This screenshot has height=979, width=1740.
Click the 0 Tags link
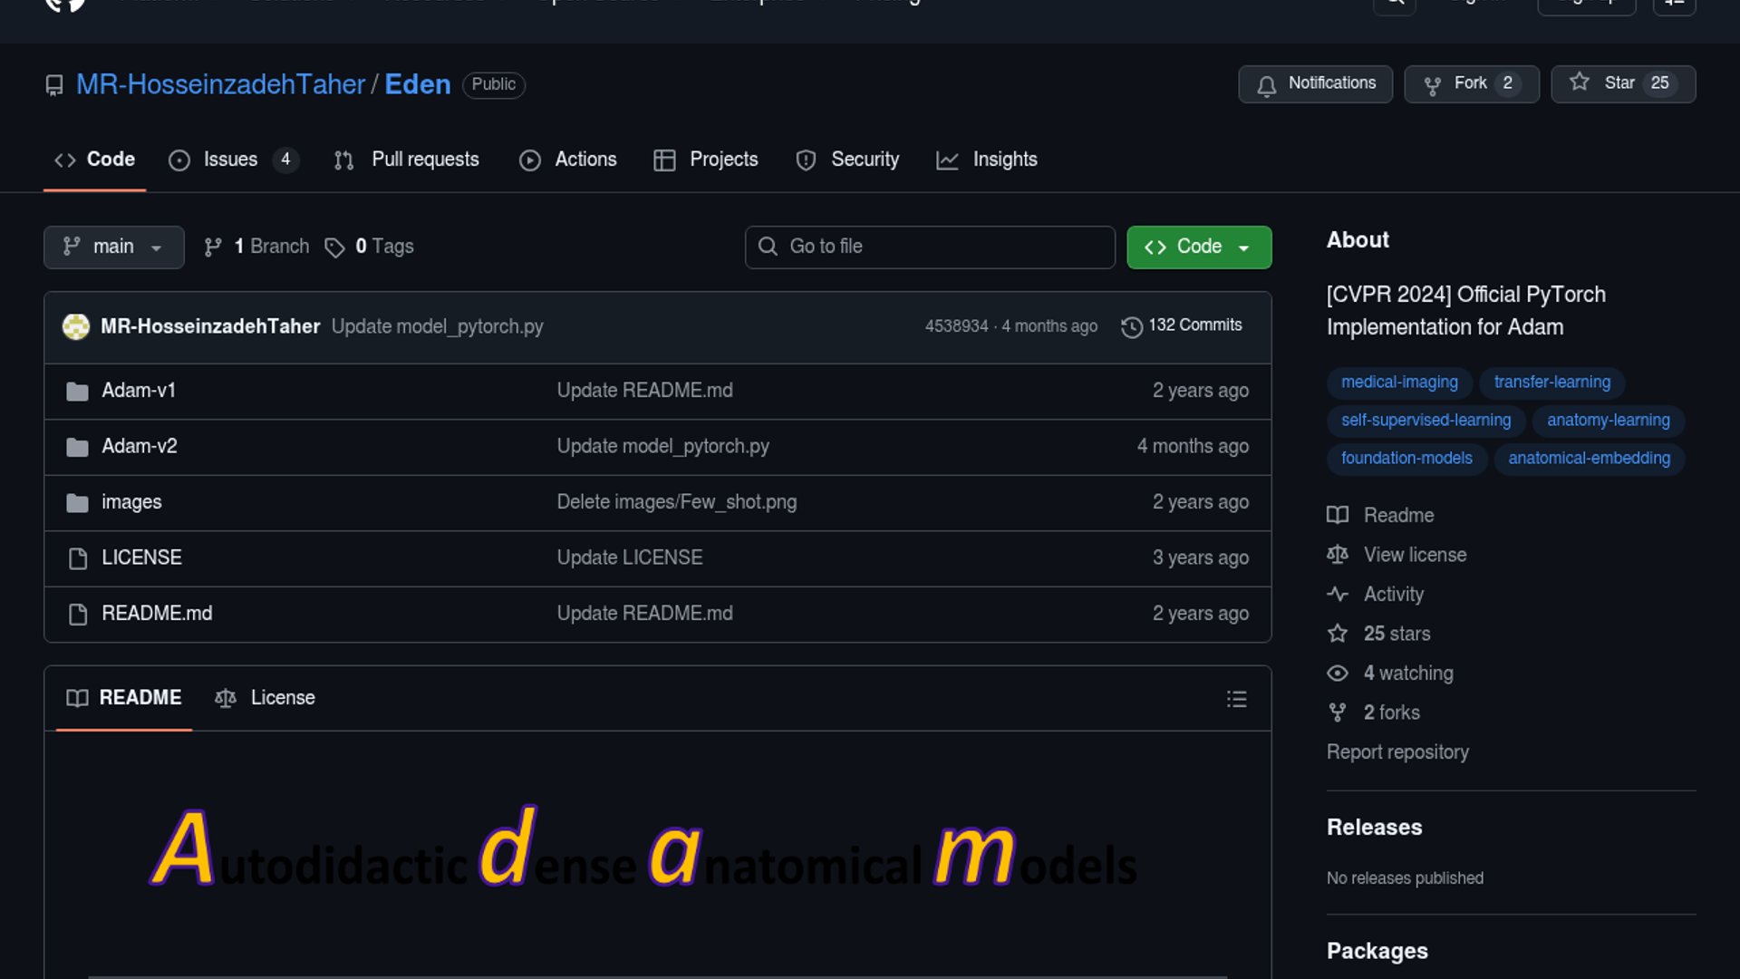[x=370, y=247]
